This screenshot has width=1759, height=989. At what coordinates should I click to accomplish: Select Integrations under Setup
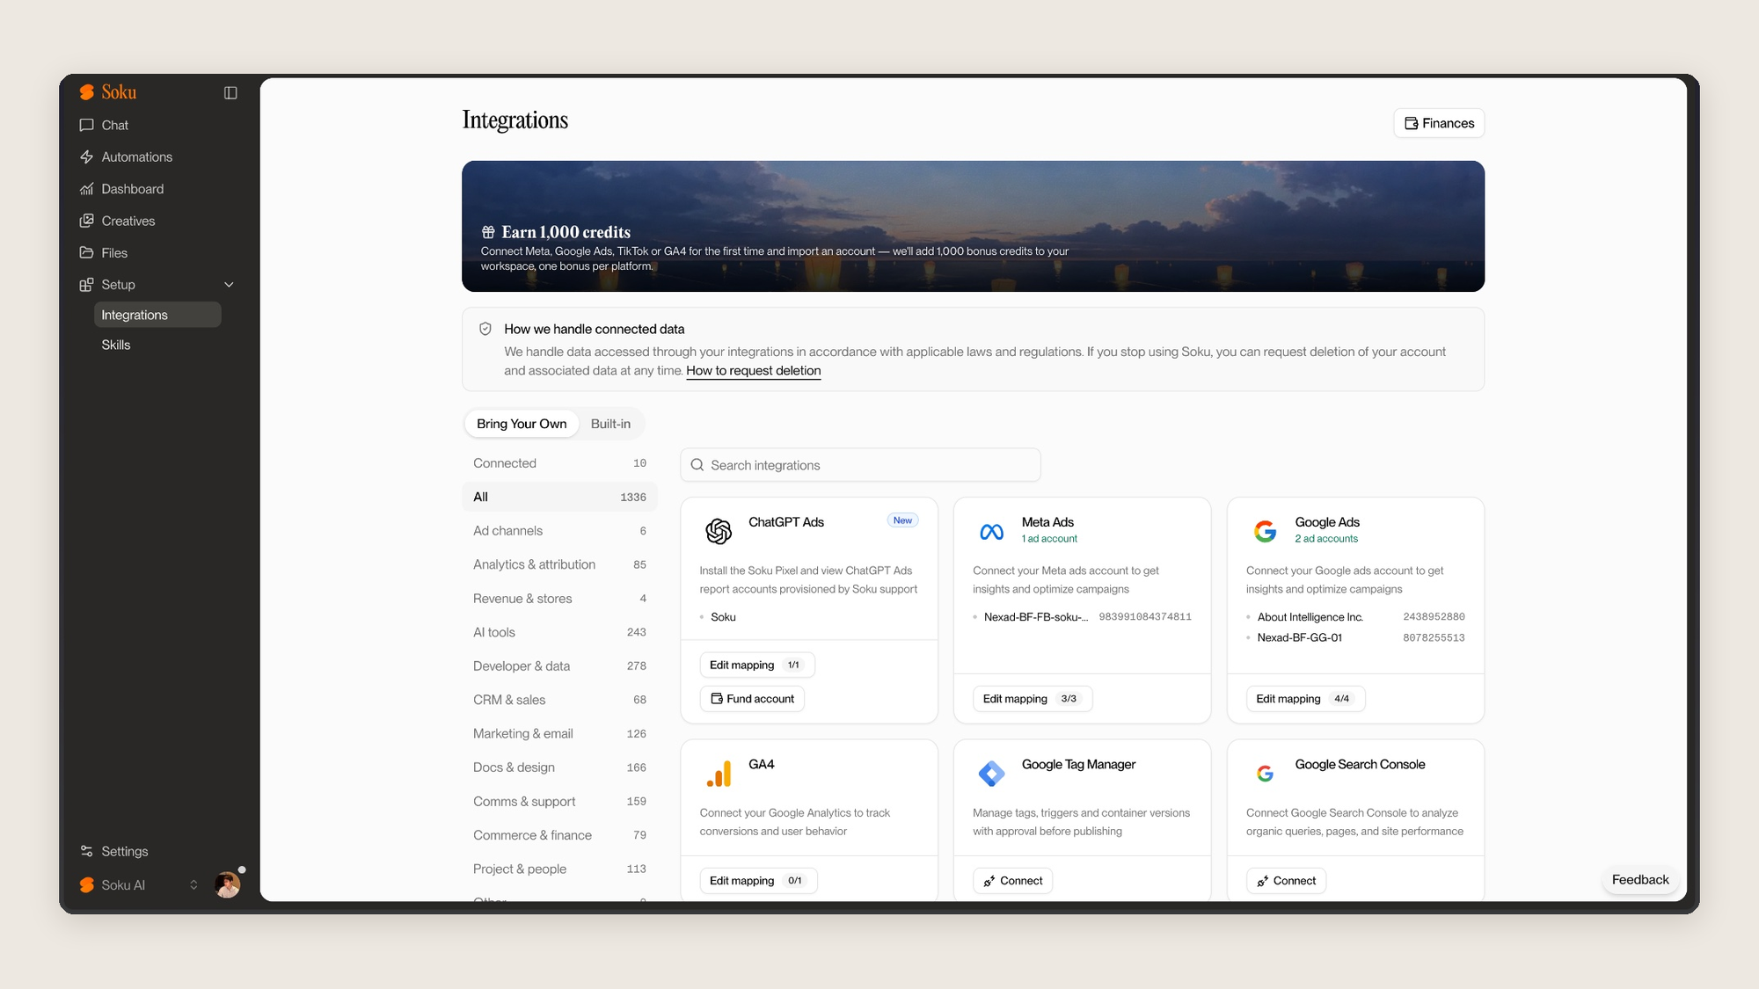(x=157, y=315)
